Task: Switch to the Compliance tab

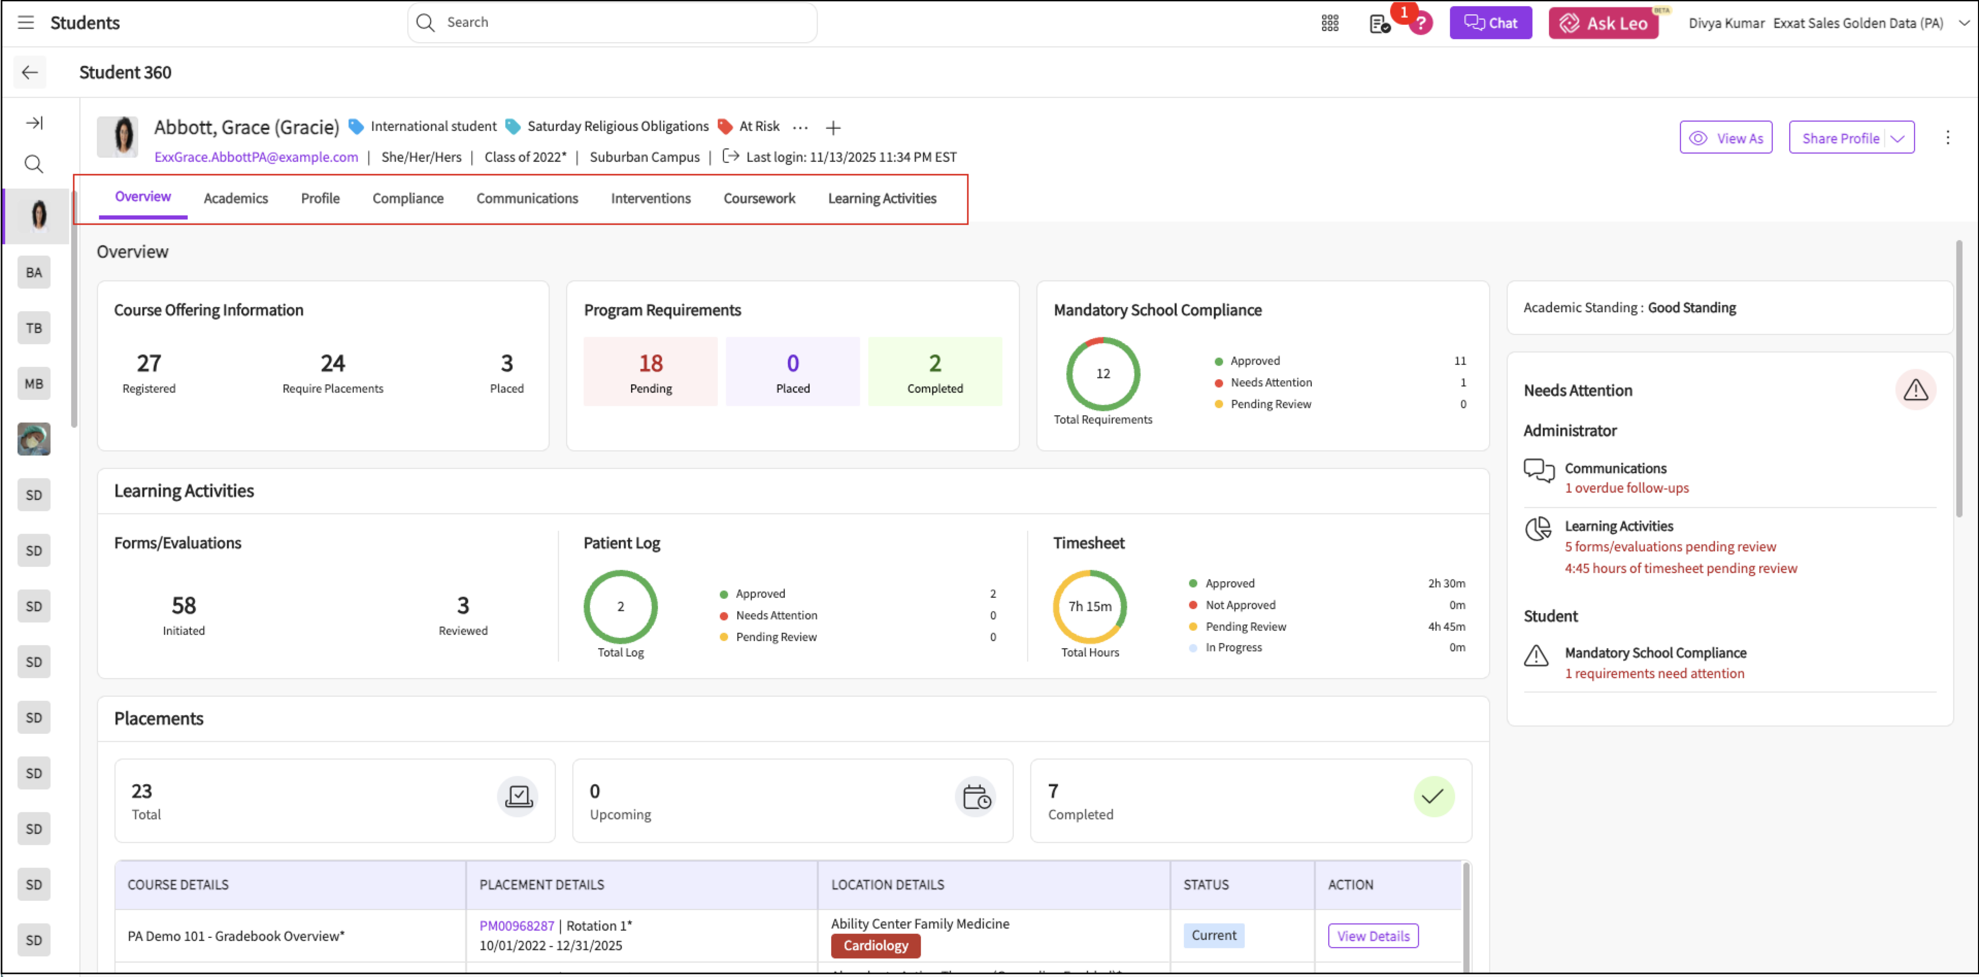Action: 408,198
